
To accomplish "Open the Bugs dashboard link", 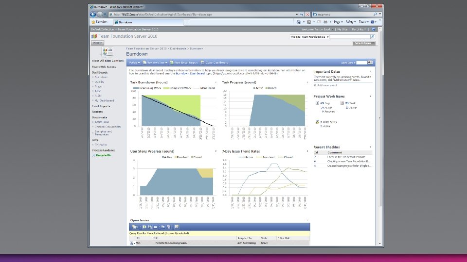I will pyautogui.click(x=98, y=86).
